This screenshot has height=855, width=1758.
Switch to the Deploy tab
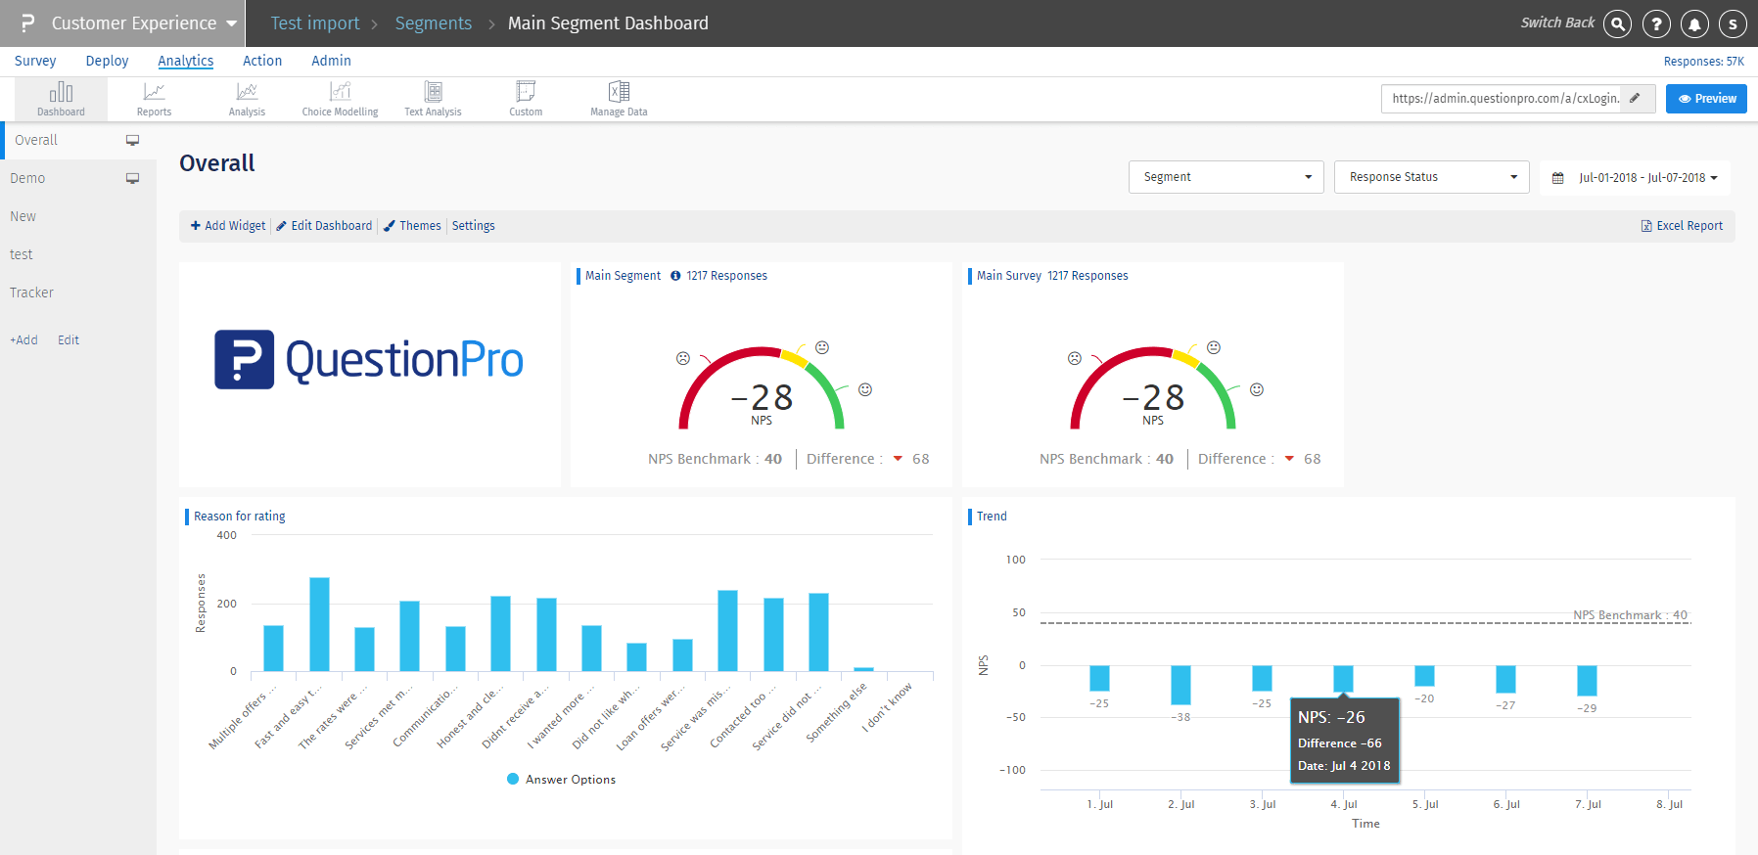[x=107, y=61]
